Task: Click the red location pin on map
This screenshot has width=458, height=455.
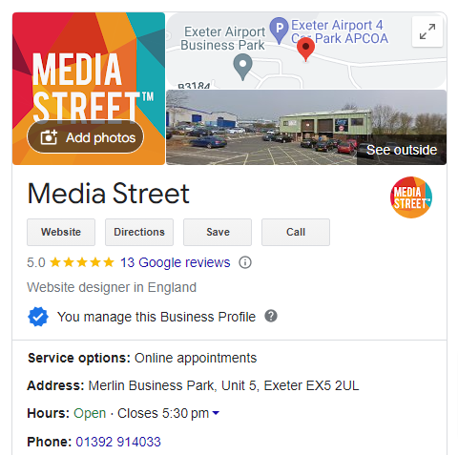Action: pos(305,49)
